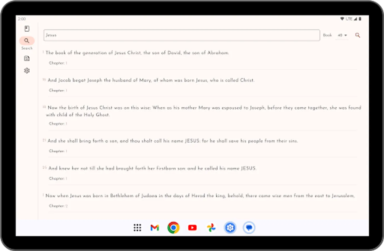Open YouTube from the taskbar

[192, 228]
